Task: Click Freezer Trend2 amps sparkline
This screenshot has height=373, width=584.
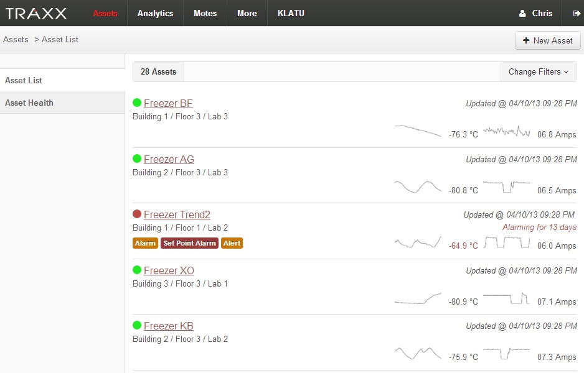Action: 507,242
